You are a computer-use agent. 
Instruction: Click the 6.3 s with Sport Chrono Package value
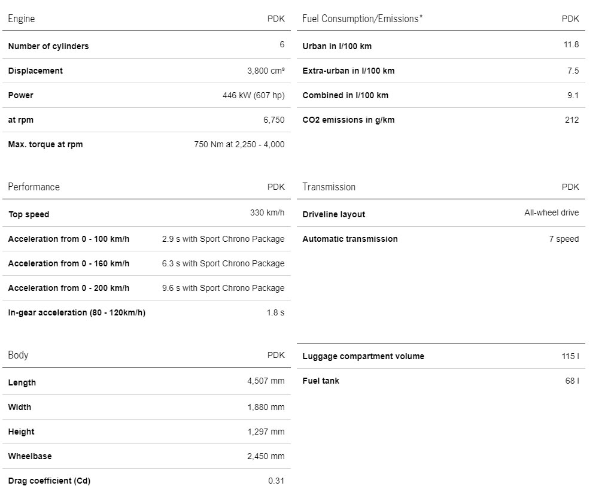click(x=223, y=263)
